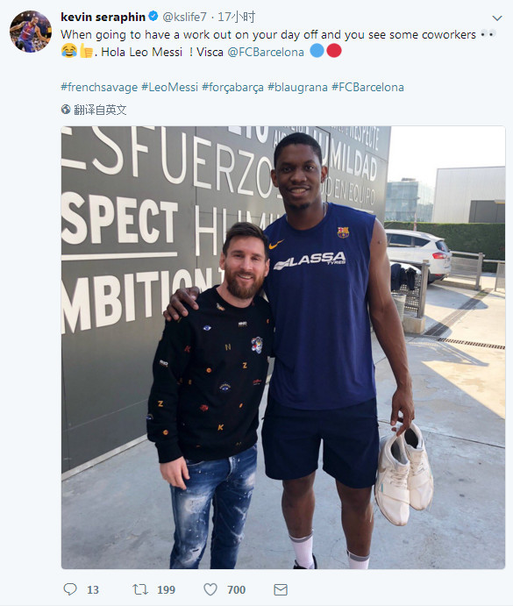Click the reply speech bubble icon
513x606 pixels.
(70, 589)
